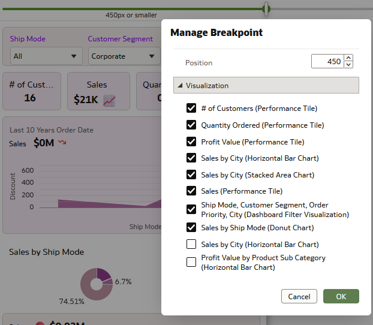Click the Sales tile trend chart icon

109,101
